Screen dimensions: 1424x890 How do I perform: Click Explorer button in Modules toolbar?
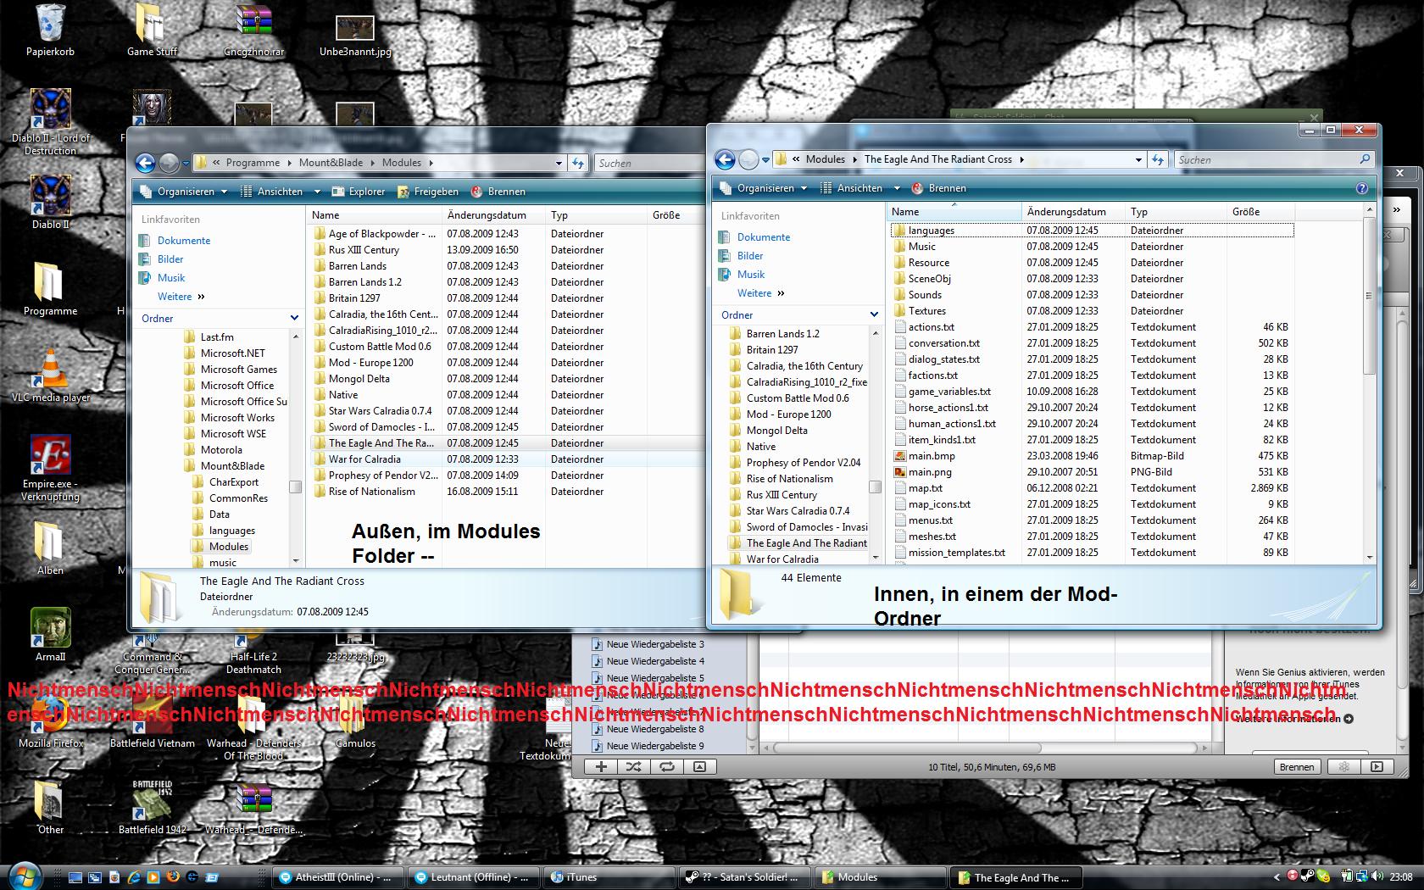pyautogui.click(x=358, y=192)
